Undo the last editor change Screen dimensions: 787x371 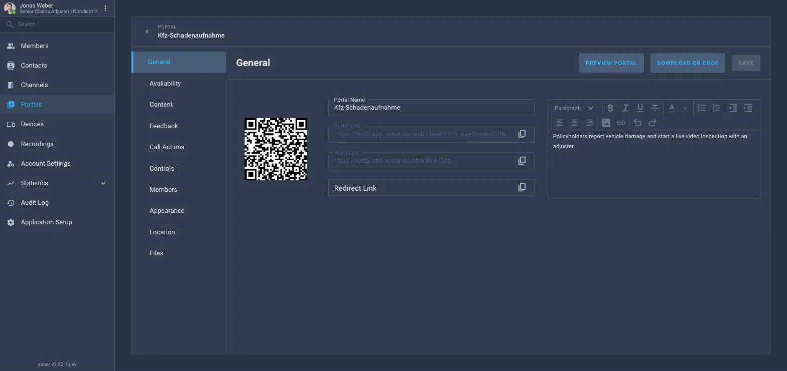pos(637,123)
